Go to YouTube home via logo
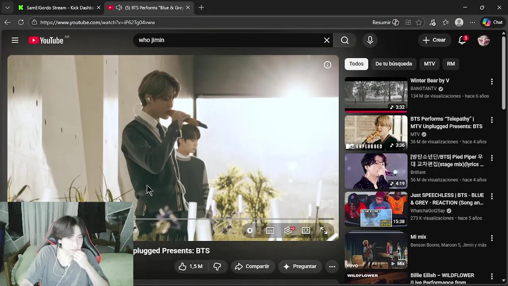This screenshot has width=508, height=286. click(x=46, y=40)
